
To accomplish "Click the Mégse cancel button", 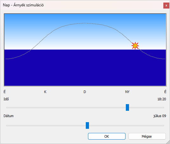I will (147, 136).
